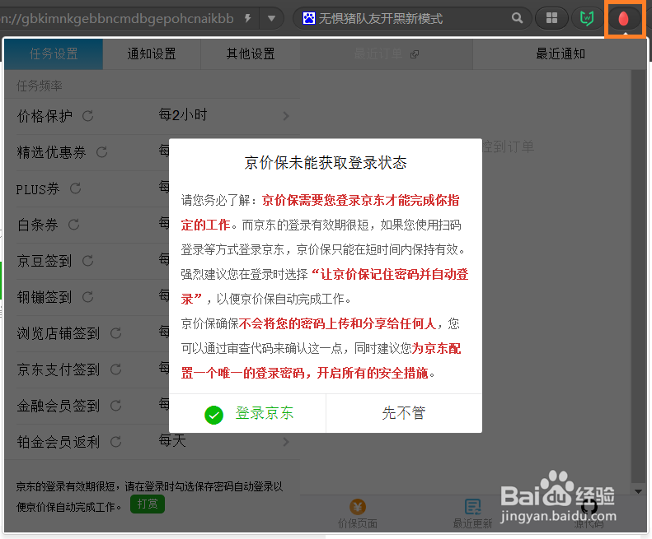652x539 pixels.
Task: Switch to the 其他设置 tab
Action: click(x=251, y=54)
